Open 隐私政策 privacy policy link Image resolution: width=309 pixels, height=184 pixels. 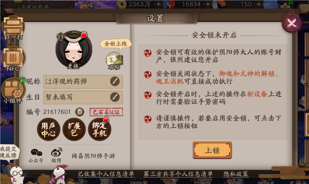click(x=236, y=174)
